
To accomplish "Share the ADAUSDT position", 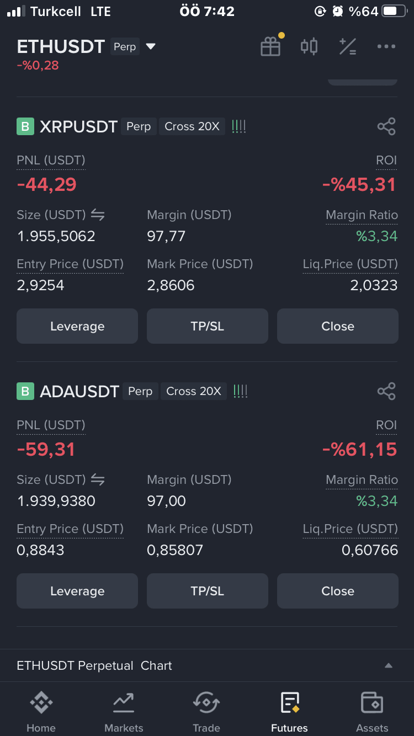I will tap(386, 391).
